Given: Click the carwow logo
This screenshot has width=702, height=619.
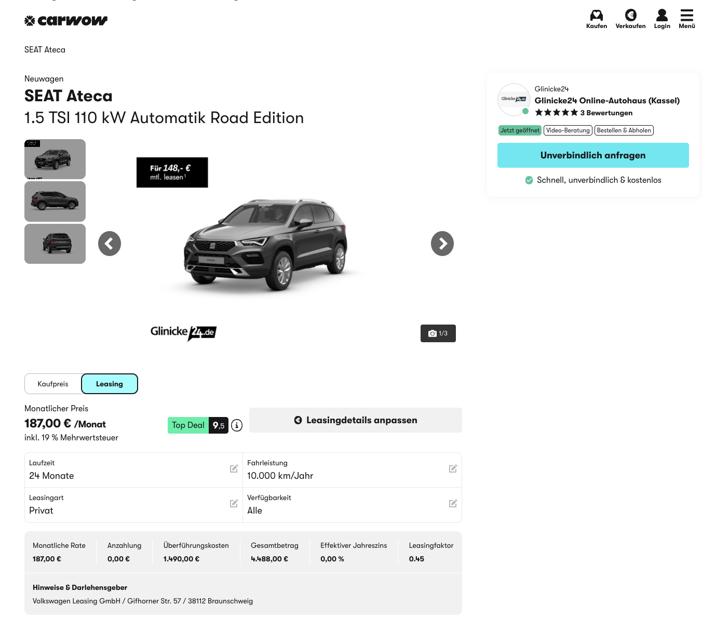Looking at the screenshot, I should 66,21.
